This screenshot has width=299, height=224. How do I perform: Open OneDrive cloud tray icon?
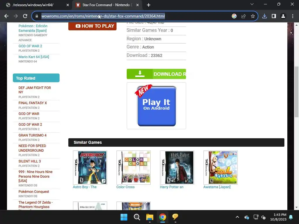246,217
